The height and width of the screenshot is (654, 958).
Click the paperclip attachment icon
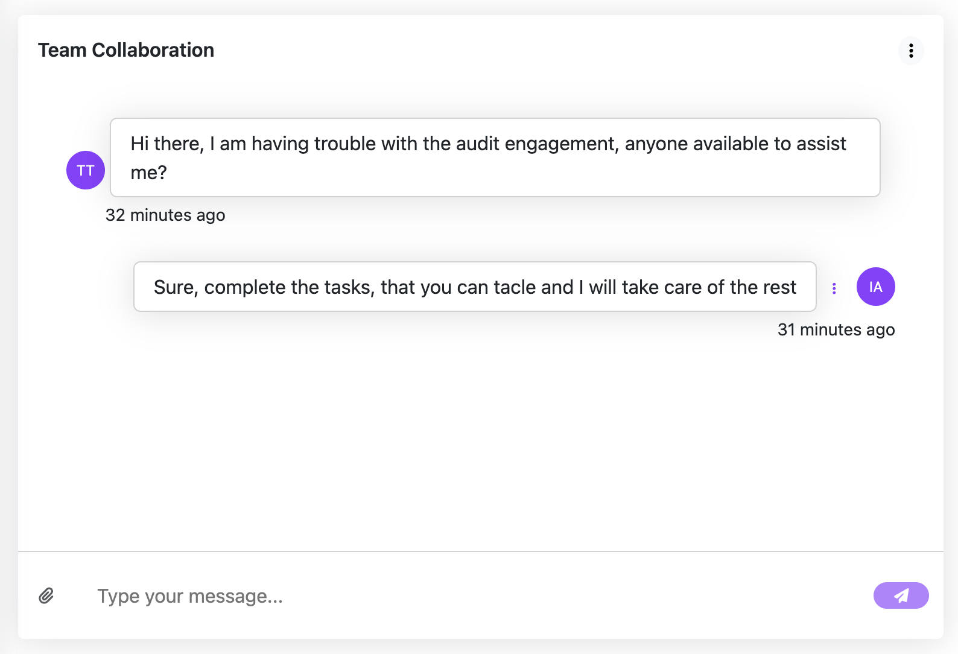point(46,596)
